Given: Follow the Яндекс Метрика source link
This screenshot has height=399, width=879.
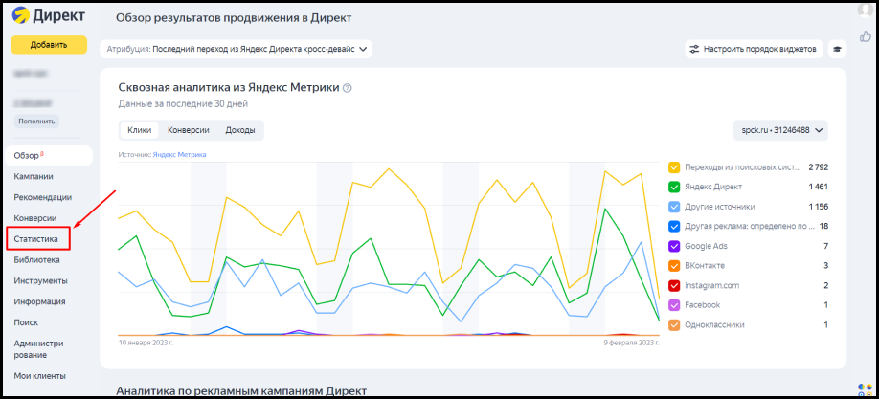Looking at the screenshot, I should (179, 155).
